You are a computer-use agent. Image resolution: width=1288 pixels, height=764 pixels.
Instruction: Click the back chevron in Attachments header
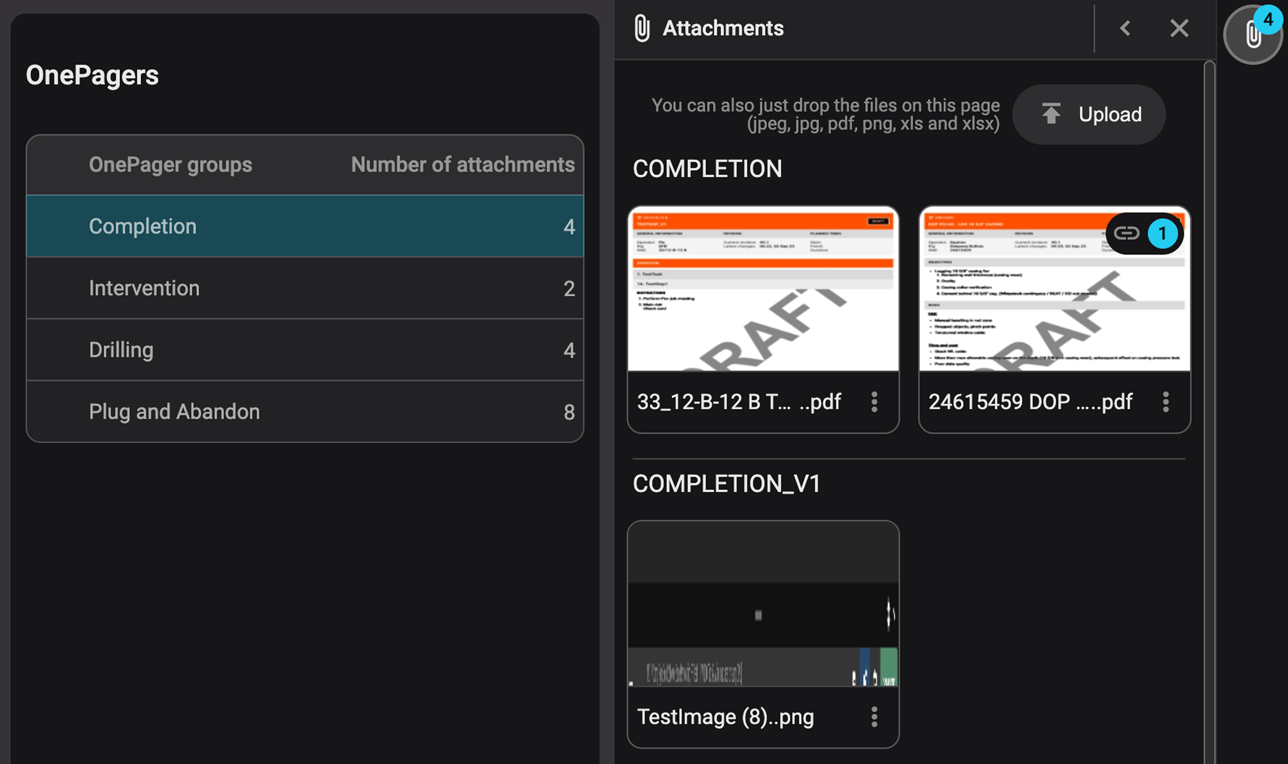(1125, 28)
